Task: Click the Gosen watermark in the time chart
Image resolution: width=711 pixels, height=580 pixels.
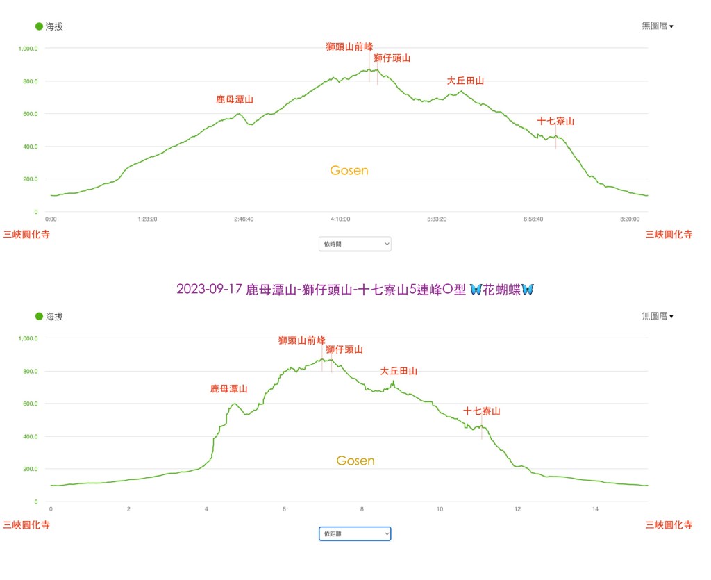Action: (349, 170)
